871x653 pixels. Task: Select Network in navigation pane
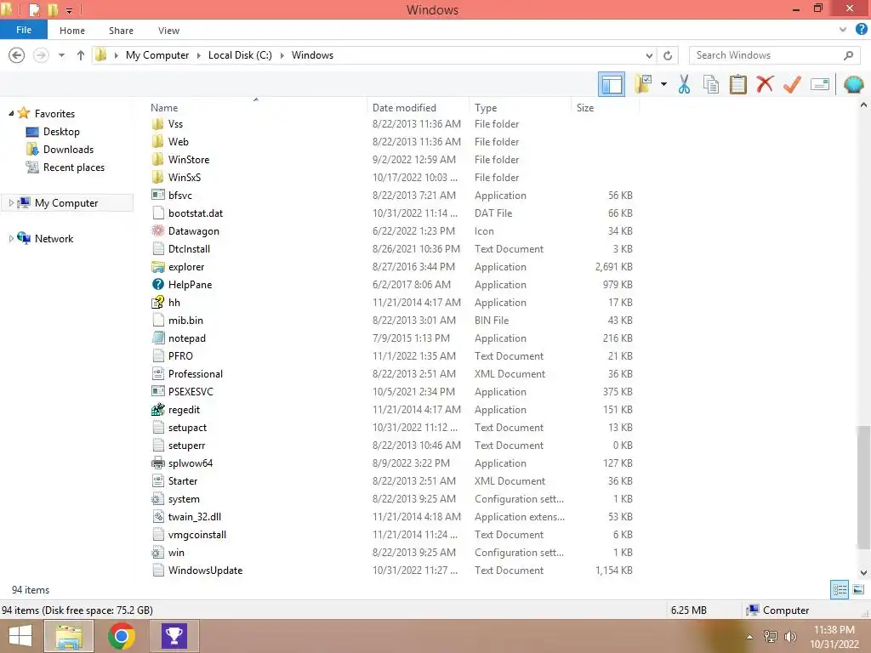54,238
